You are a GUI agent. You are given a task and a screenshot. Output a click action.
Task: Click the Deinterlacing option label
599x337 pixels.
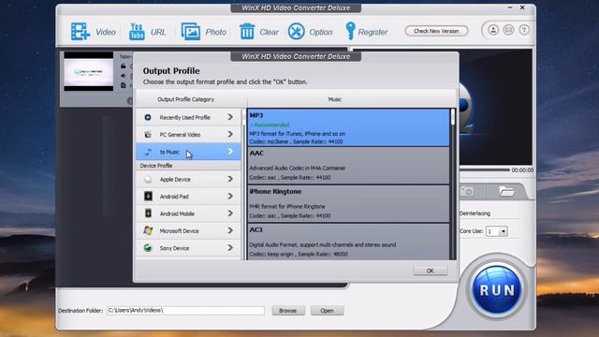pos(475,213)
